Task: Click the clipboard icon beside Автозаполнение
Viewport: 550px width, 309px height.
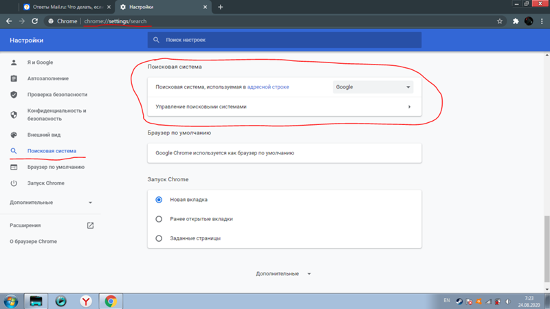Action: (x=14, y=78)
